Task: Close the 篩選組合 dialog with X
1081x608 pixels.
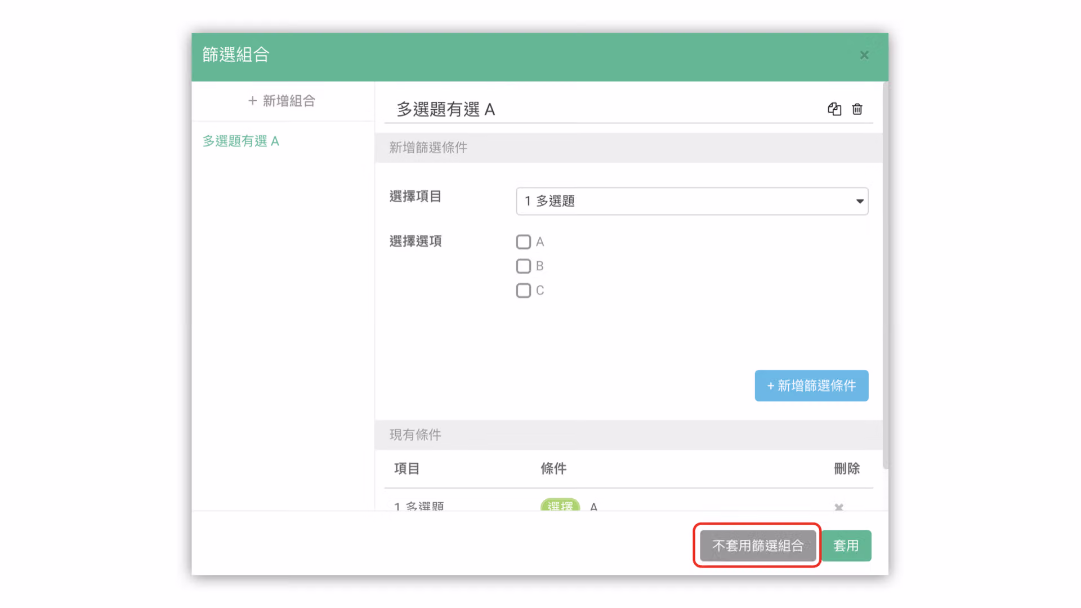Action: click(864, 55)
